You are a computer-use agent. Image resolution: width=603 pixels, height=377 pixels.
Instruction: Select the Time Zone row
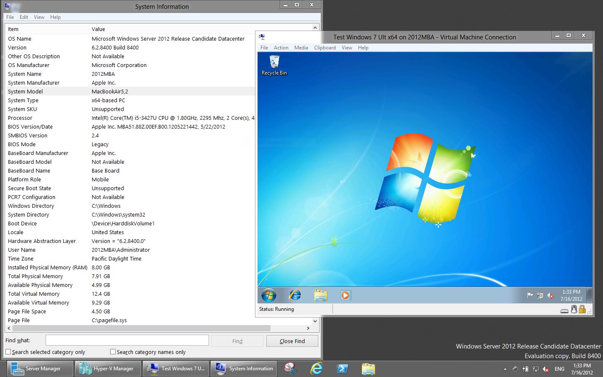click(131, 258)
